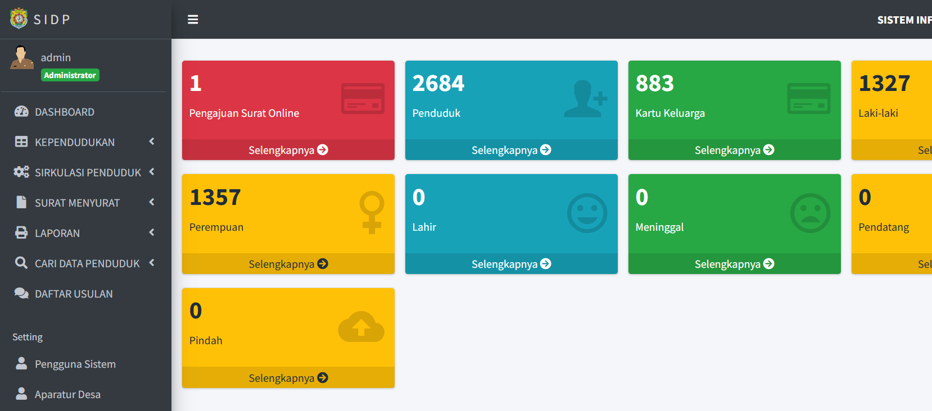Screen dimensions: 932x411
Task: Click the admin user avatar
Action: pos(21,57)
